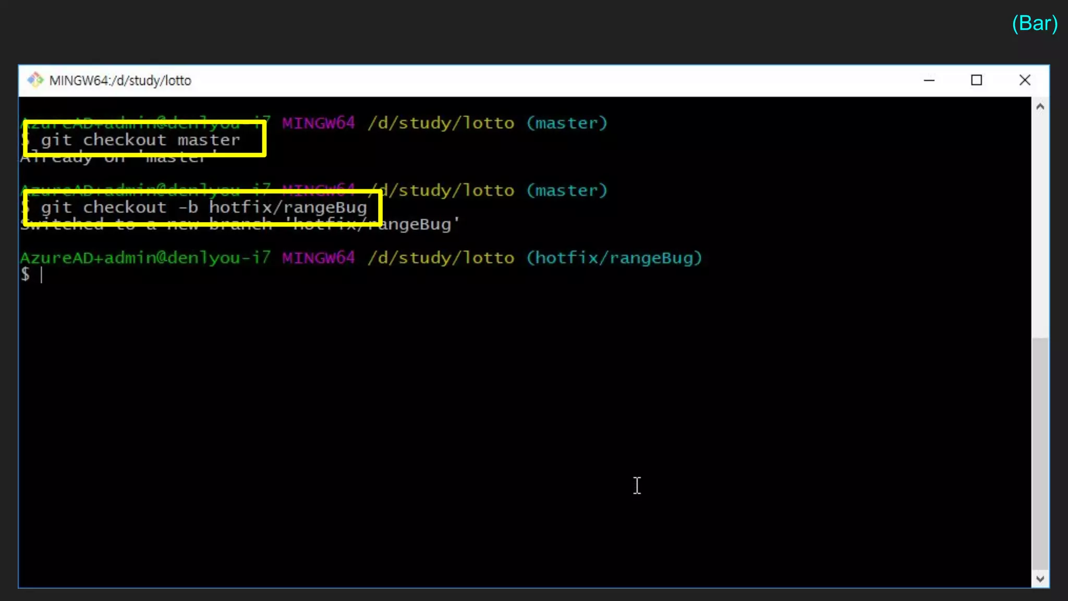
Task: Click the vertical scrollbar thumb
Action: tap(1040, 453)
